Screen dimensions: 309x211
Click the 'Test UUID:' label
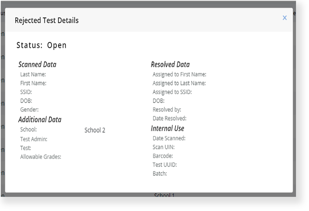165,165
